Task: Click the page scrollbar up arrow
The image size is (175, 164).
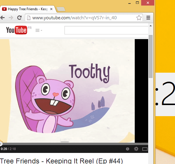Action: pyautogui.click(x=150, y=26)
